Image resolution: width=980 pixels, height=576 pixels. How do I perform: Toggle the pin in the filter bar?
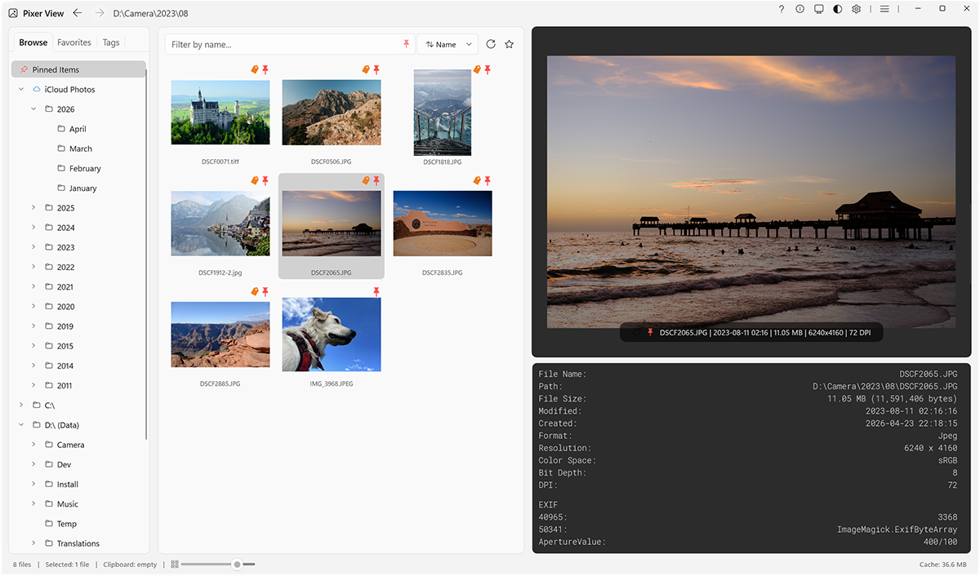406,44
